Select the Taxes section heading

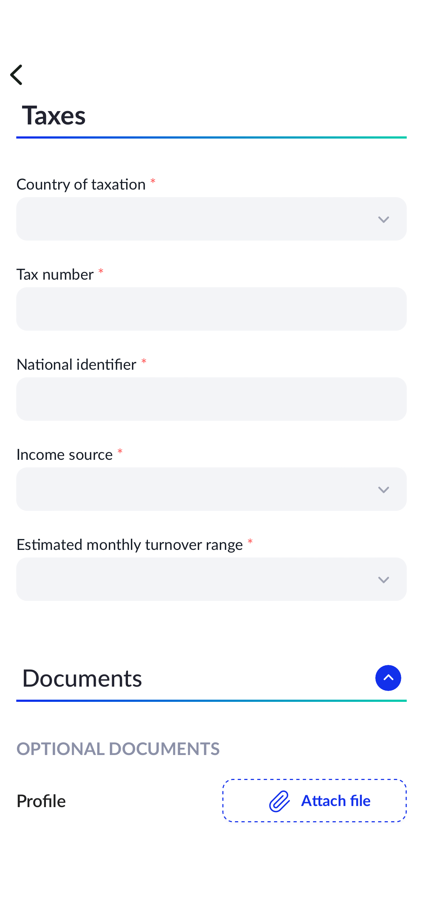[x=54, y=116]
